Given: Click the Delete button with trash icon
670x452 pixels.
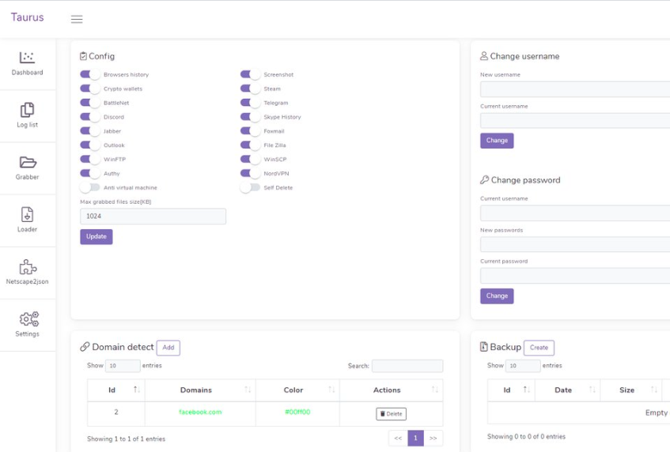Looking at the screenshot, I should point(391,413).
